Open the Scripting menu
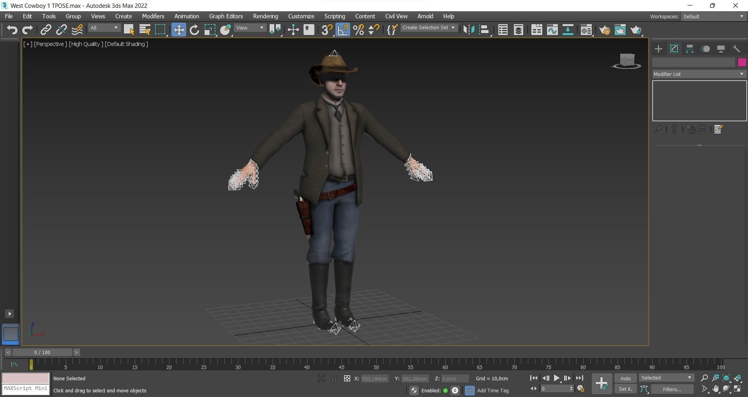 335,16
